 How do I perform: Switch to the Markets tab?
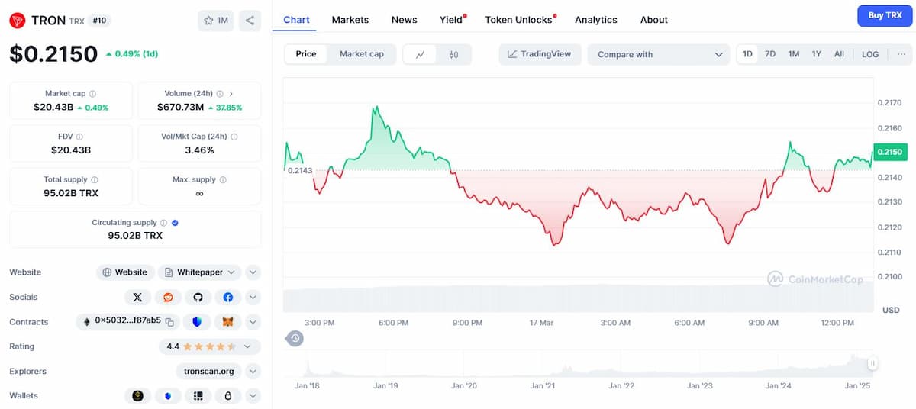coord(350,20)
